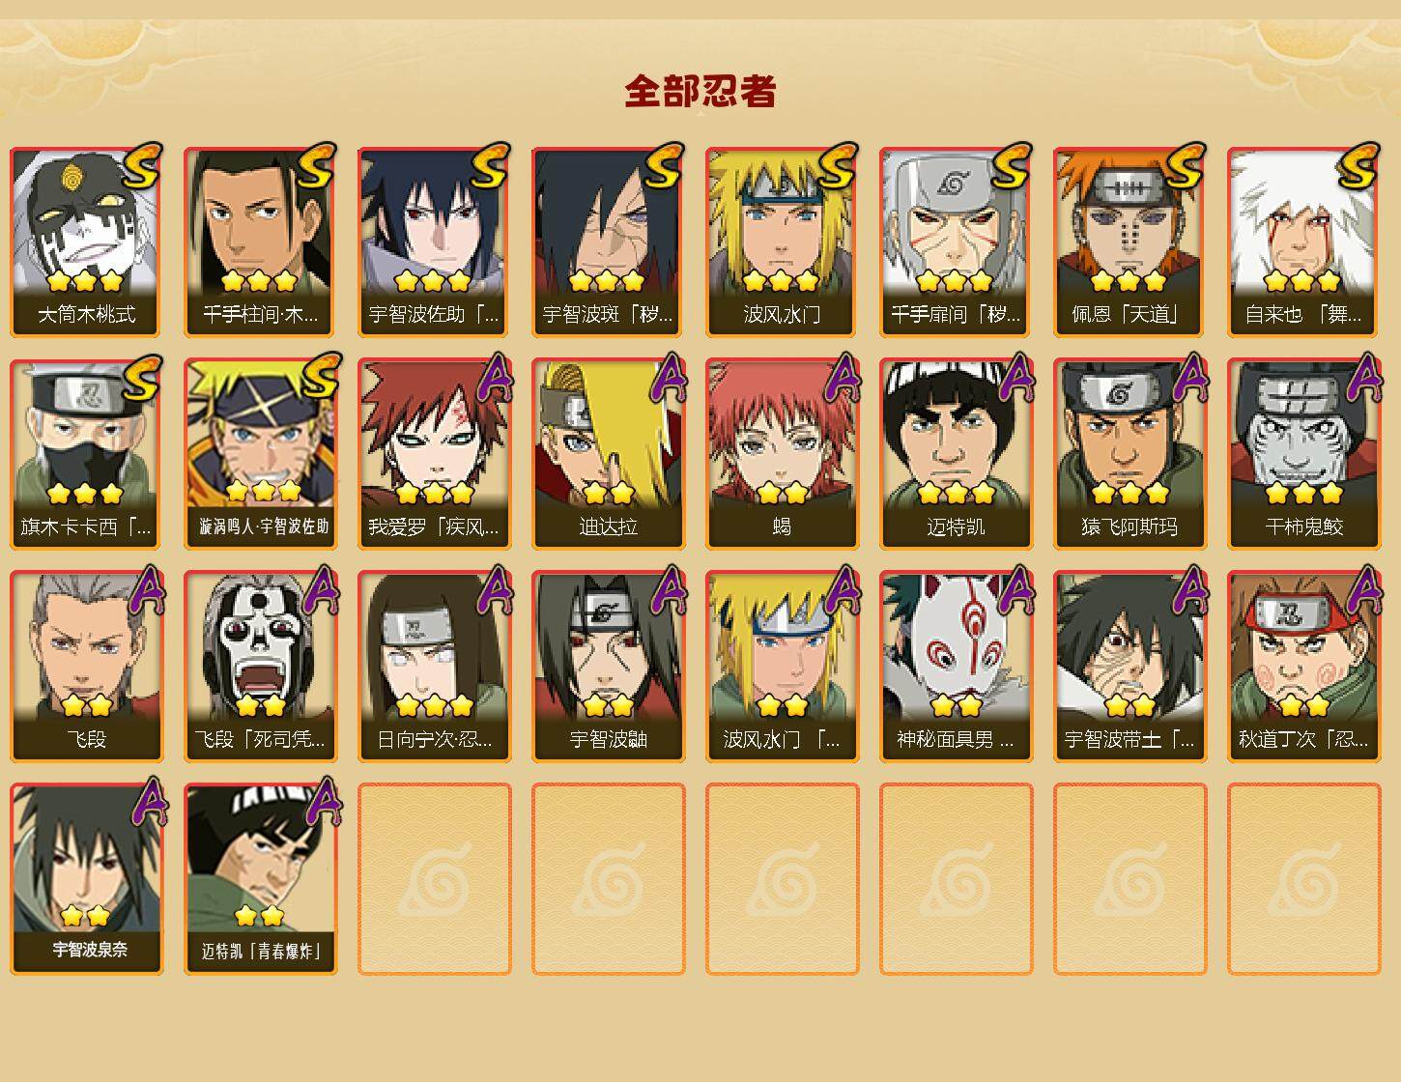Select the first empty ninja slot

(x=434, y=879)
